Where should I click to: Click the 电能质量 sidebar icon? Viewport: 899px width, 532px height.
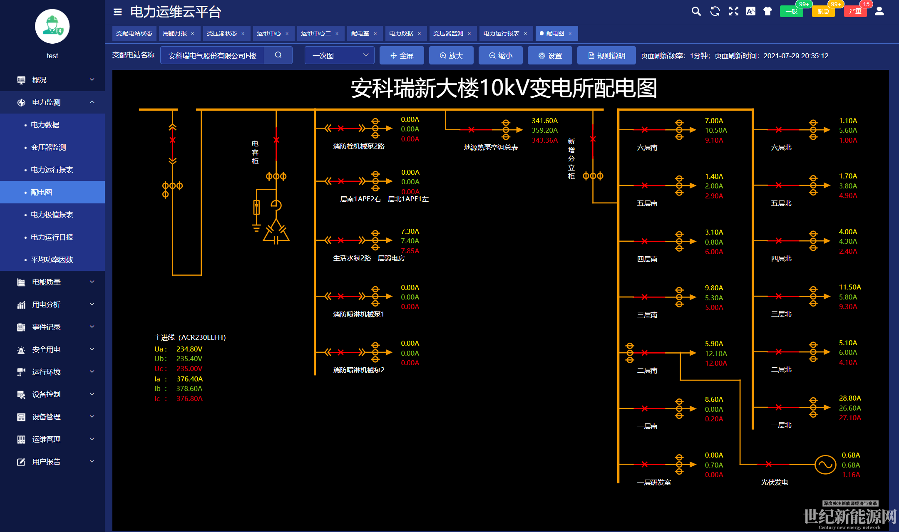tap(21, 282)
